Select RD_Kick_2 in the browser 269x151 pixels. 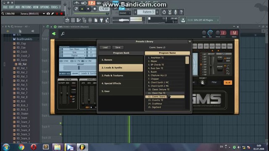pos(22,105)
